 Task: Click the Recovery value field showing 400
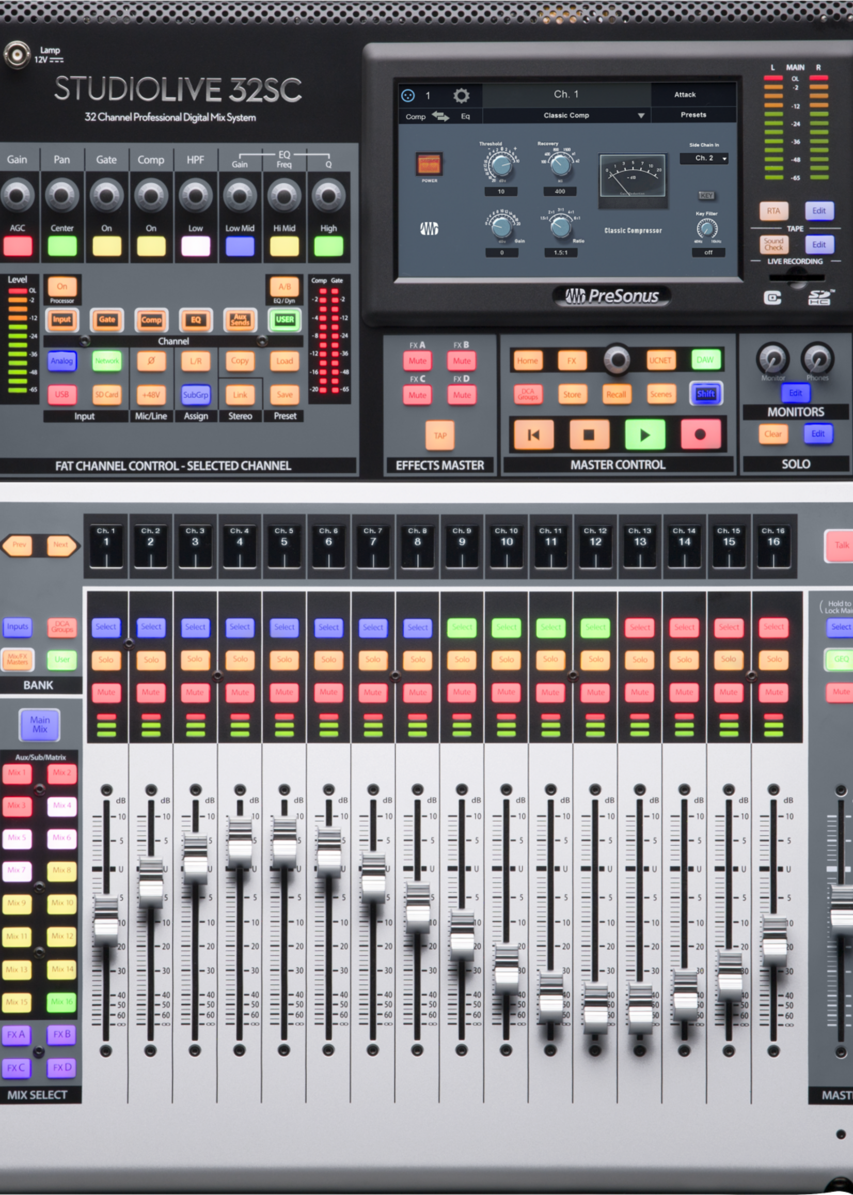pos(560,192)
